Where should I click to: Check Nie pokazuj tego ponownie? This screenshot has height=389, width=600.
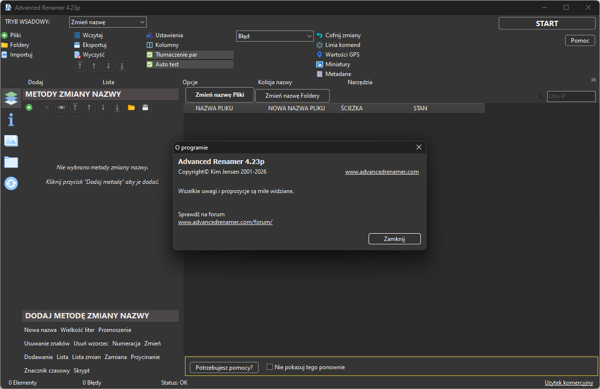click(x=270, y=367)
